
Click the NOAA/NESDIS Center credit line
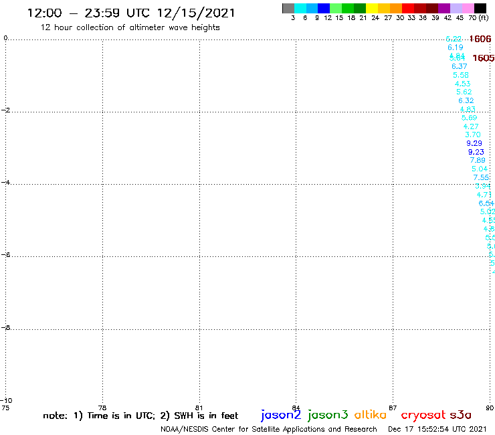269,429
